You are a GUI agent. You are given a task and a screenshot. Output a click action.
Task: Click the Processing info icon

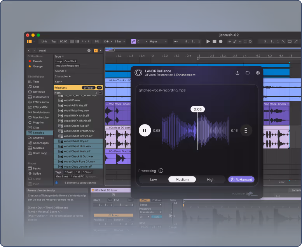[161, 171]
